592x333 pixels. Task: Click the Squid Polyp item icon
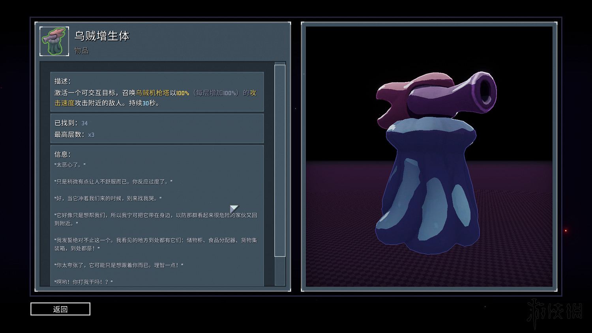(x=54, y=41)
